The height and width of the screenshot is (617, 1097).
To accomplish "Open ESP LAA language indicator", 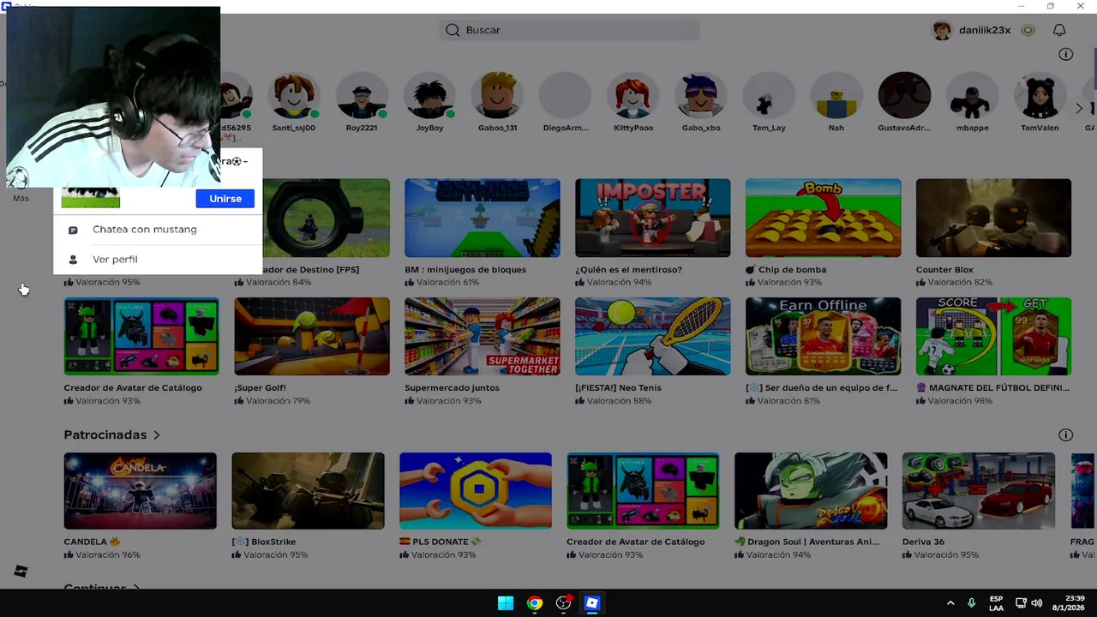I will (996, 603).
